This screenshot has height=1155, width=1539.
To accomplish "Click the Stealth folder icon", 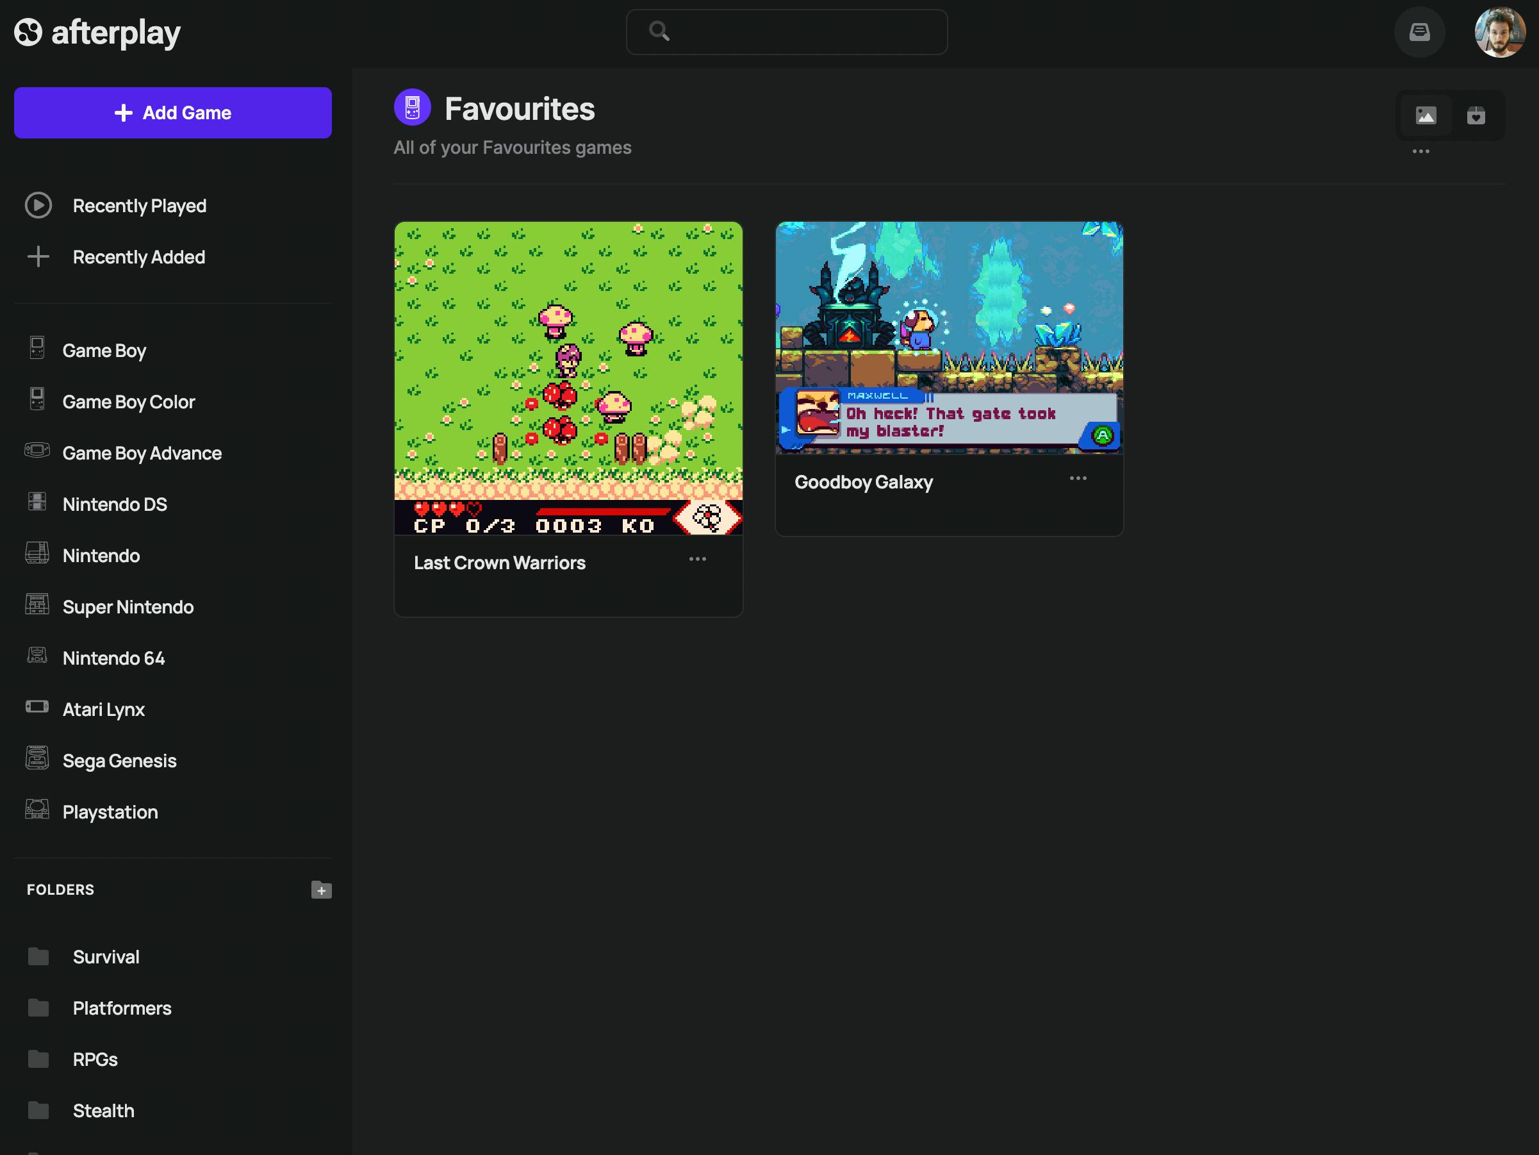I will click(x=38, y=1110).
